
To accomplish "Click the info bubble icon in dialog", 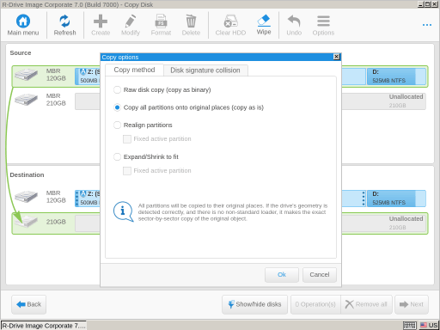I will coord(123,211).
